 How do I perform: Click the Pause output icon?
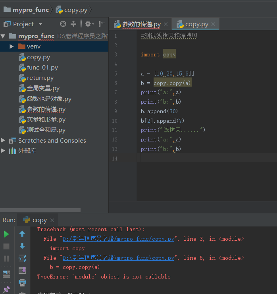6,259
